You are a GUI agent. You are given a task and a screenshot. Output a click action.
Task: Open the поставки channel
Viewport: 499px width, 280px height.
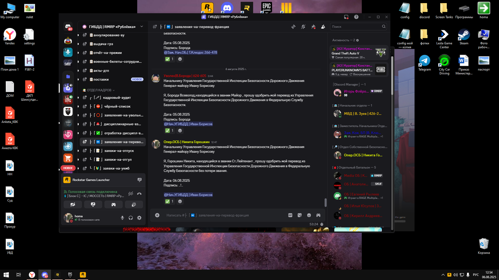coord(113,79)
